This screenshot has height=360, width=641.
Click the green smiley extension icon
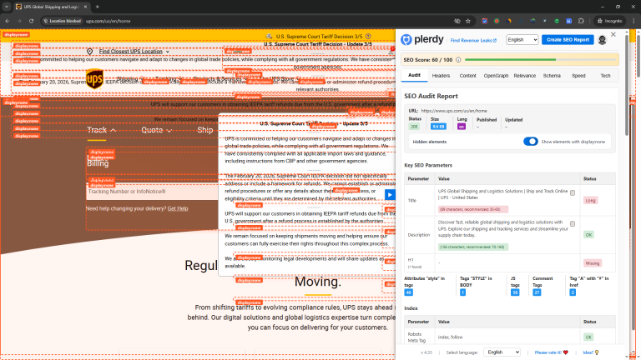coord(557,21)
